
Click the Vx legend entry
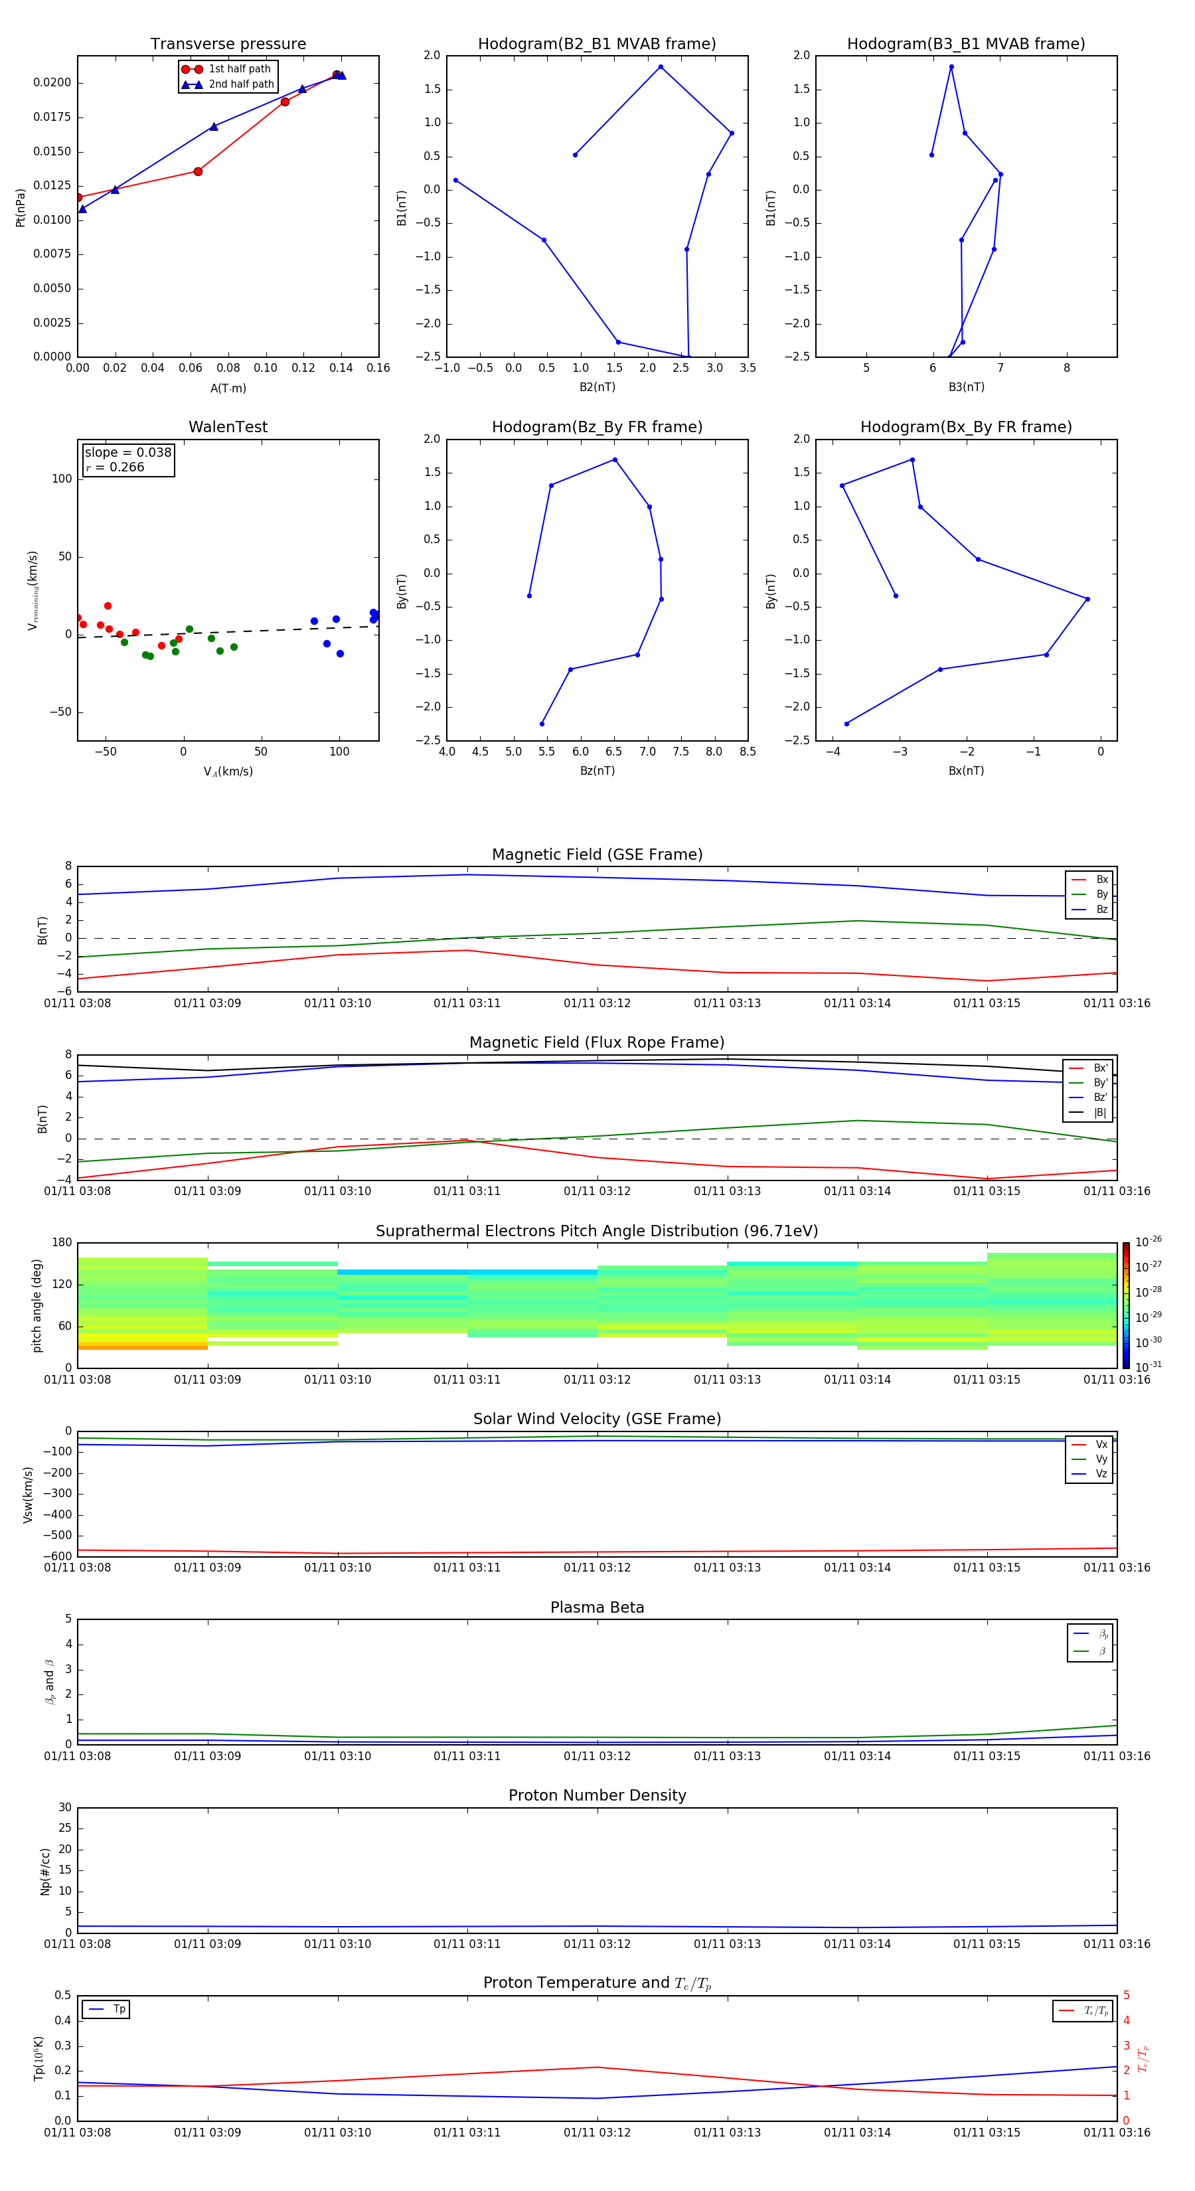1089,1444
